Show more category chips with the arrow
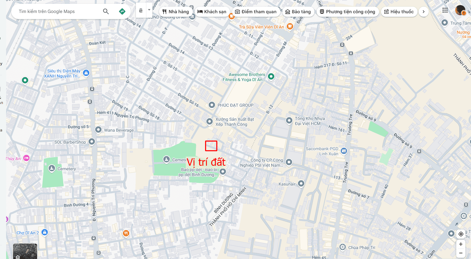 coord(423,12)
